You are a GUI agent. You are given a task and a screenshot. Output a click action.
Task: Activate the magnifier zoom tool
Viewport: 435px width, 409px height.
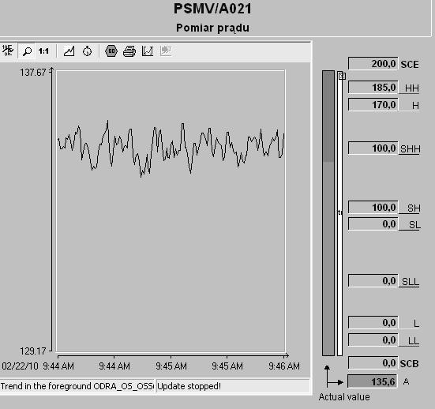point(27,51)
